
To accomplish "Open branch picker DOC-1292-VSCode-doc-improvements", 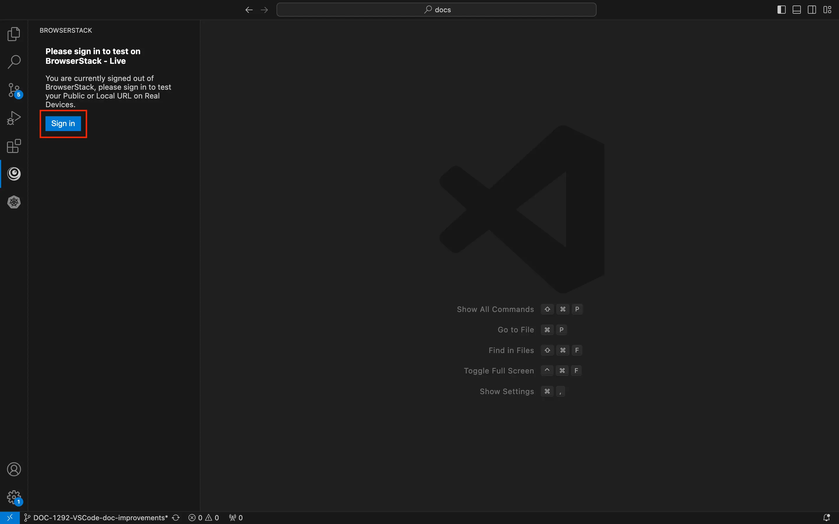I will click(96, 518).
